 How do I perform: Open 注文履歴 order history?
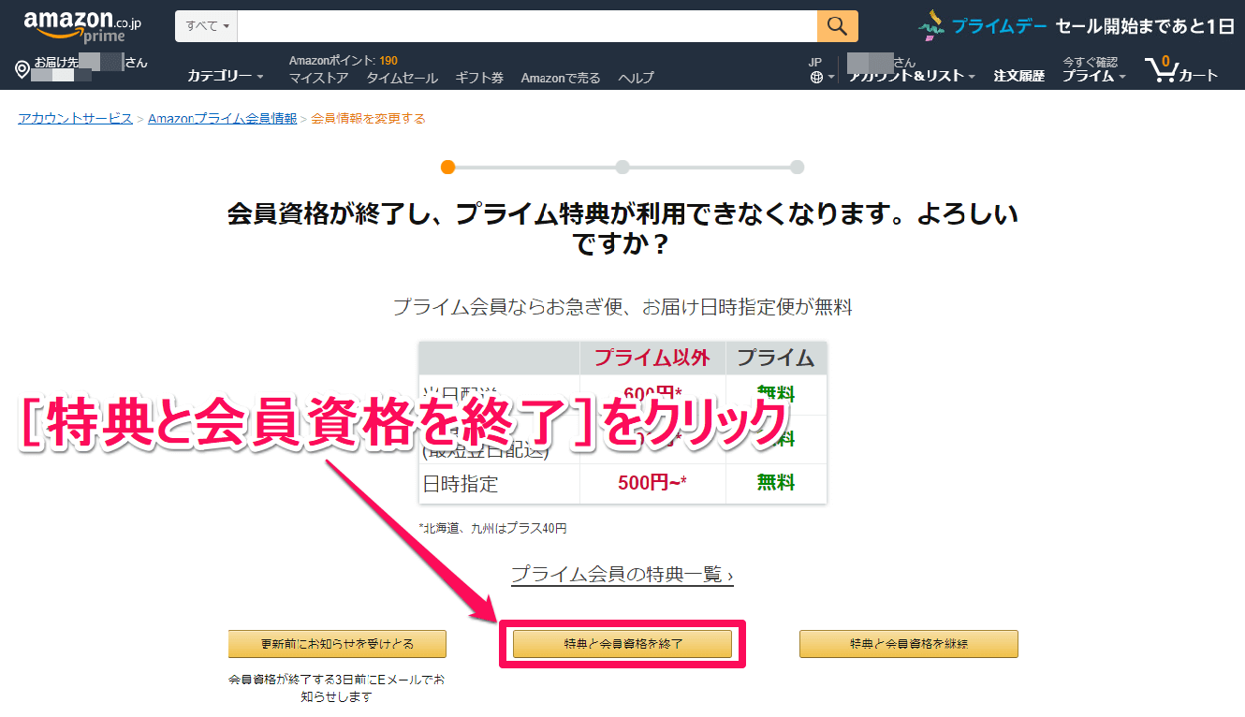[1019, 77]
